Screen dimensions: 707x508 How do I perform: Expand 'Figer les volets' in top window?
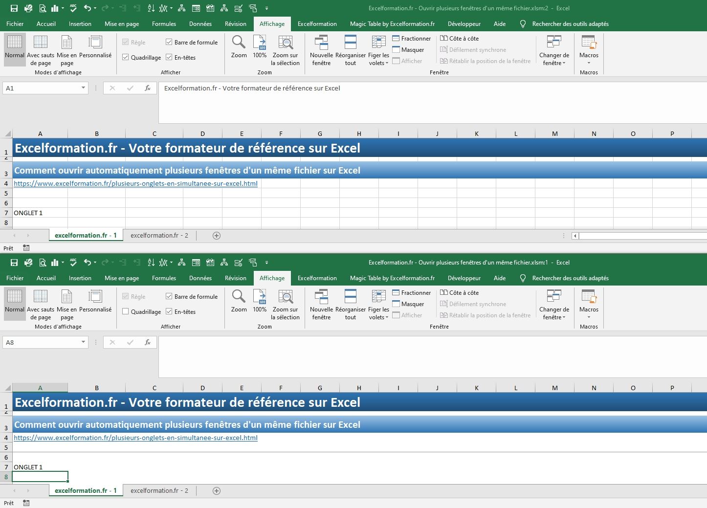click(378, 59)
